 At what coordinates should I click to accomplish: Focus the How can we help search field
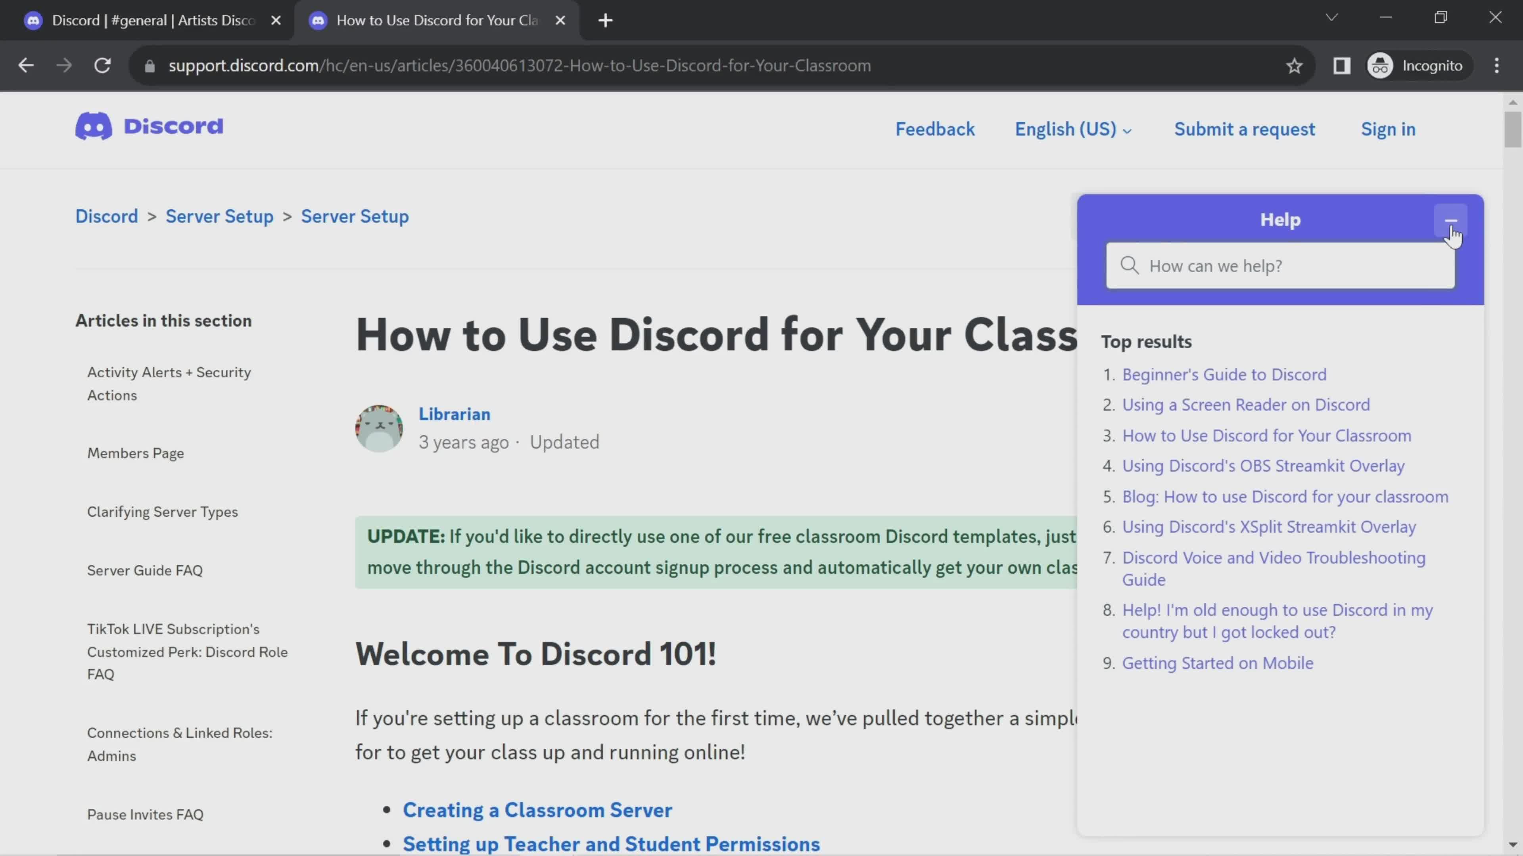pyautogui.click(x=1281, y=266)
